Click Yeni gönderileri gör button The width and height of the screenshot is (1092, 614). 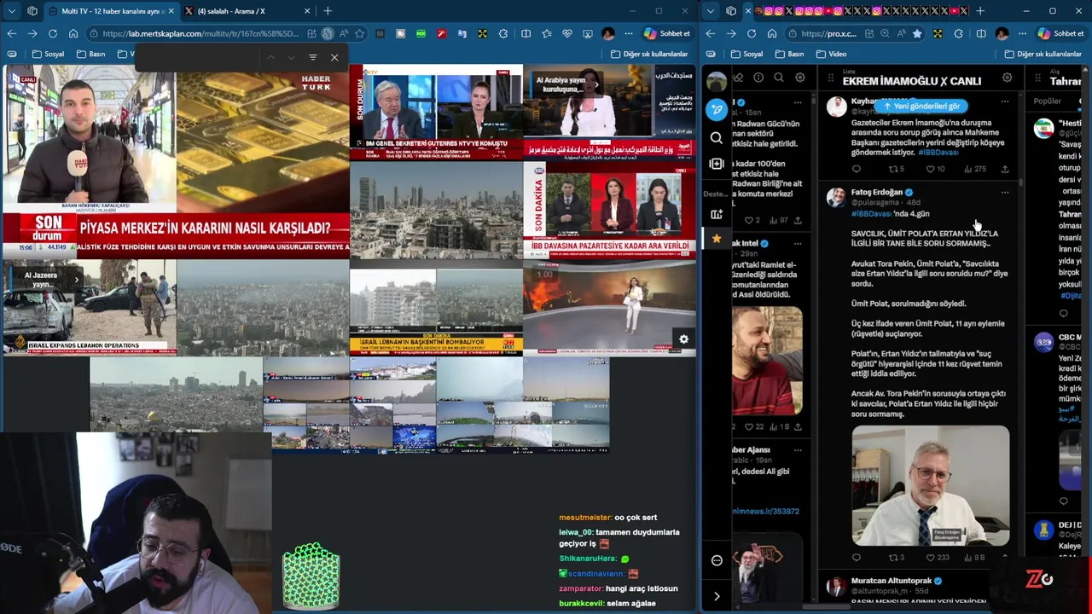pyautogui.click(x=921, y=106)
